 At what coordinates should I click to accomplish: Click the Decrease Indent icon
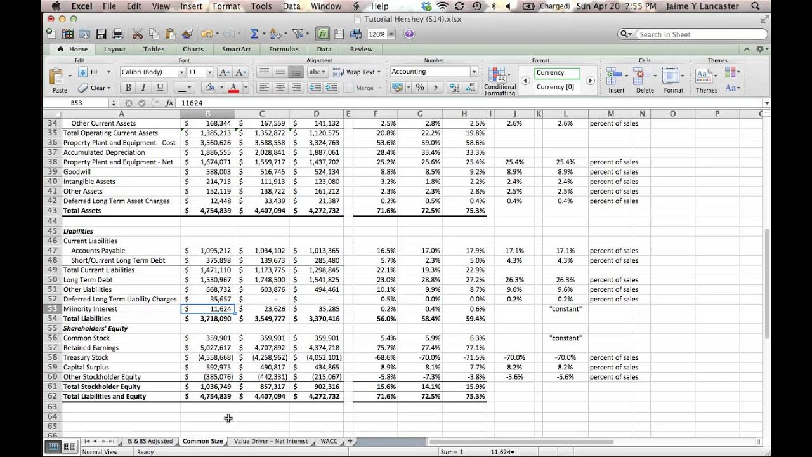315,88
